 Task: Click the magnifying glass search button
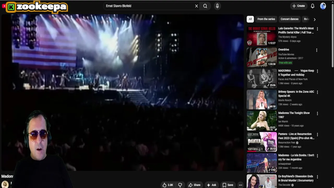tap(205, 6)
